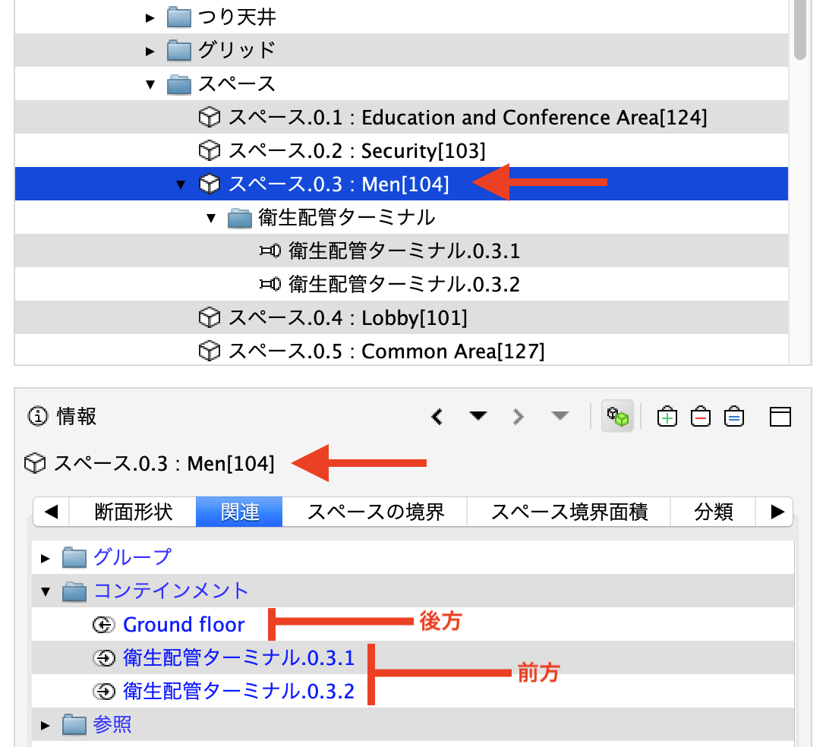The width and height of the screenshot is (826, 747).
Task: Toggle the sync selection cube icon
Action: [x=617, y=417]
